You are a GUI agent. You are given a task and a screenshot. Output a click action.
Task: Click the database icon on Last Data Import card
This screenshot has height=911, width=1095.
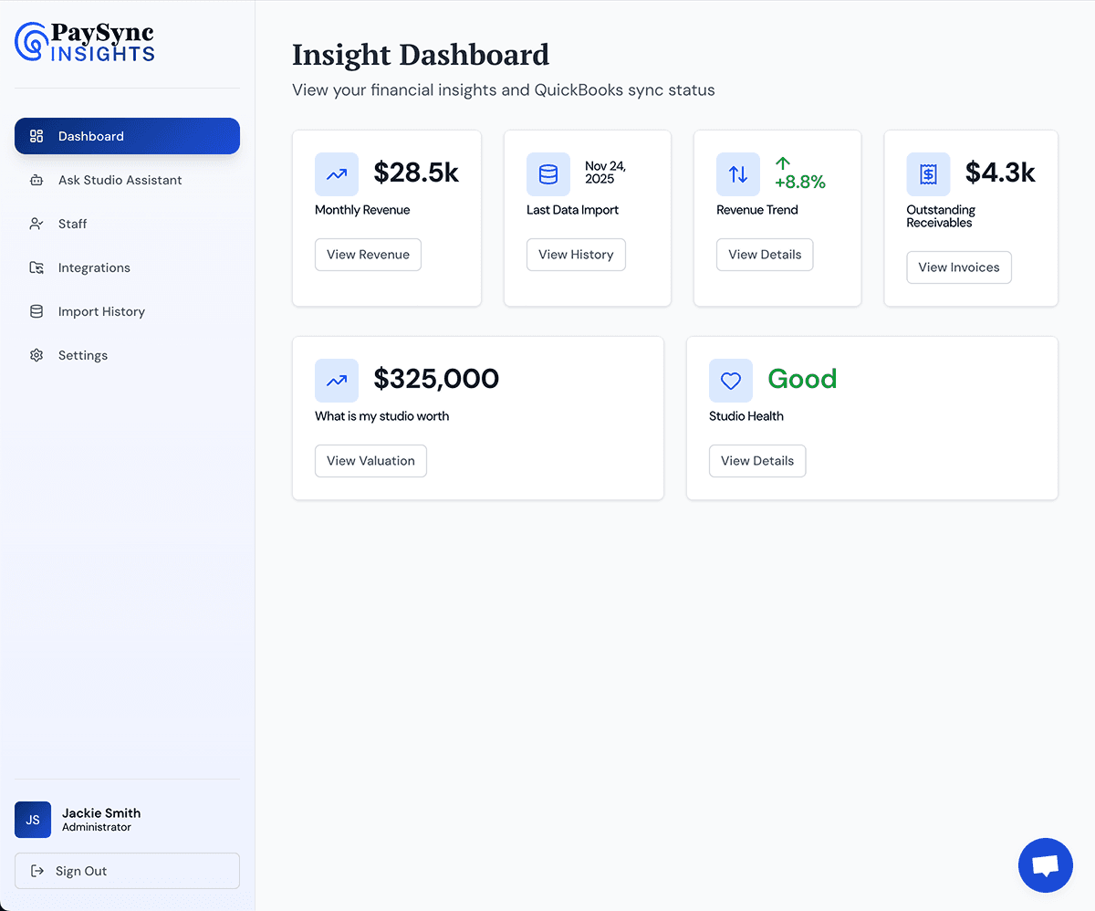548,173
